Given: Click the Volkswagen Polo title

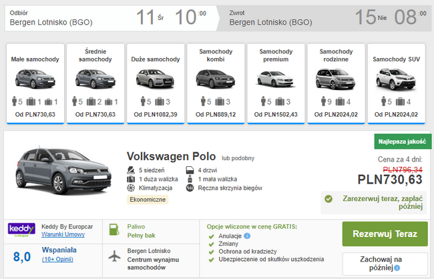Looking at the screenshot, I should click(171, 156).
